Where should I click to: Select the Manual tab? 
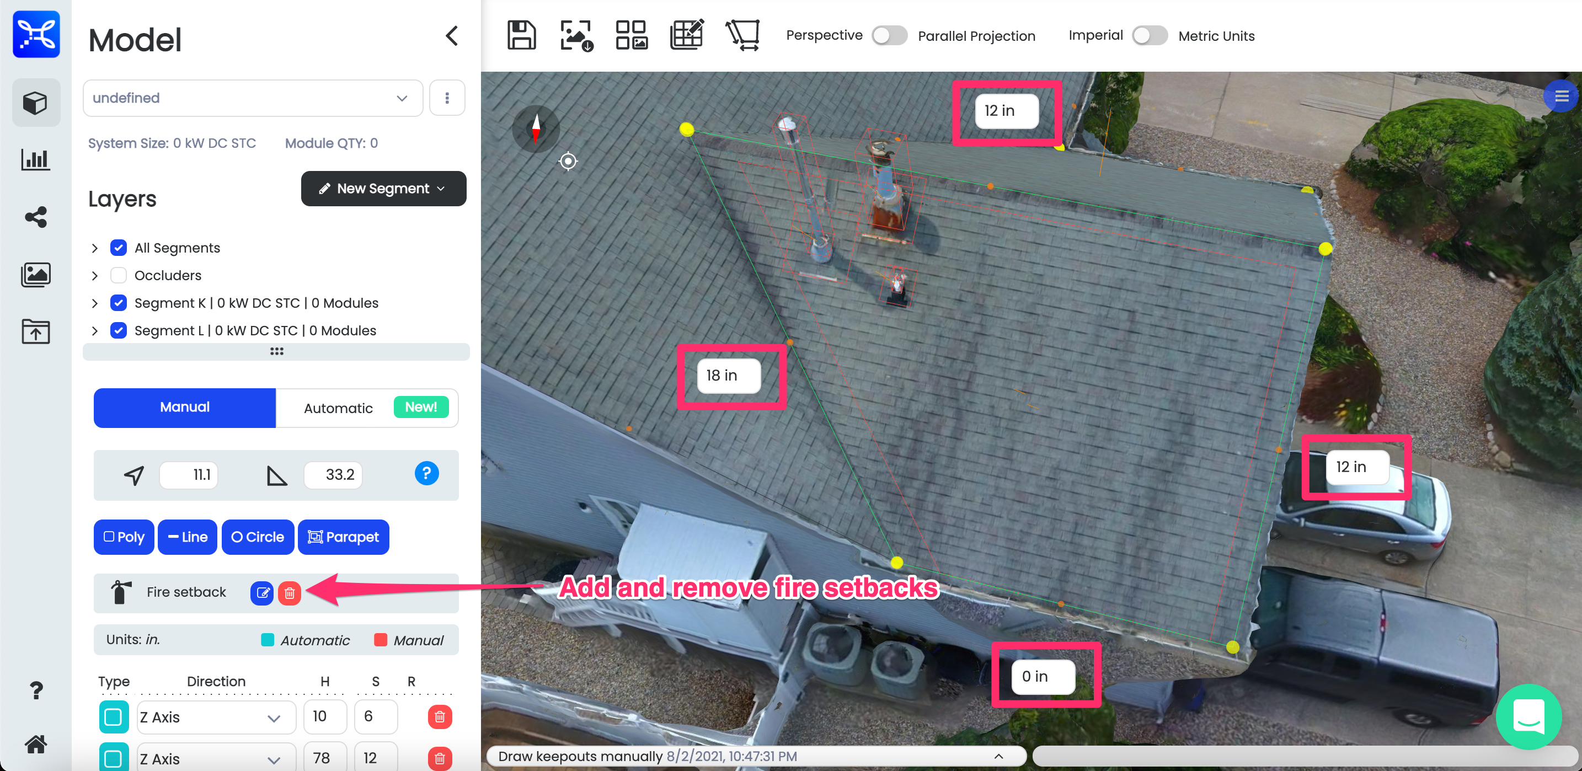tap(184, 408)
